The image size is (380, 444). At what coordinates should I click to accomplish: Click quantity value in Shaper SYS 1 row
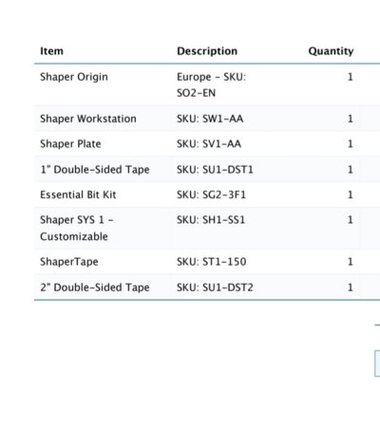[350, 220]
